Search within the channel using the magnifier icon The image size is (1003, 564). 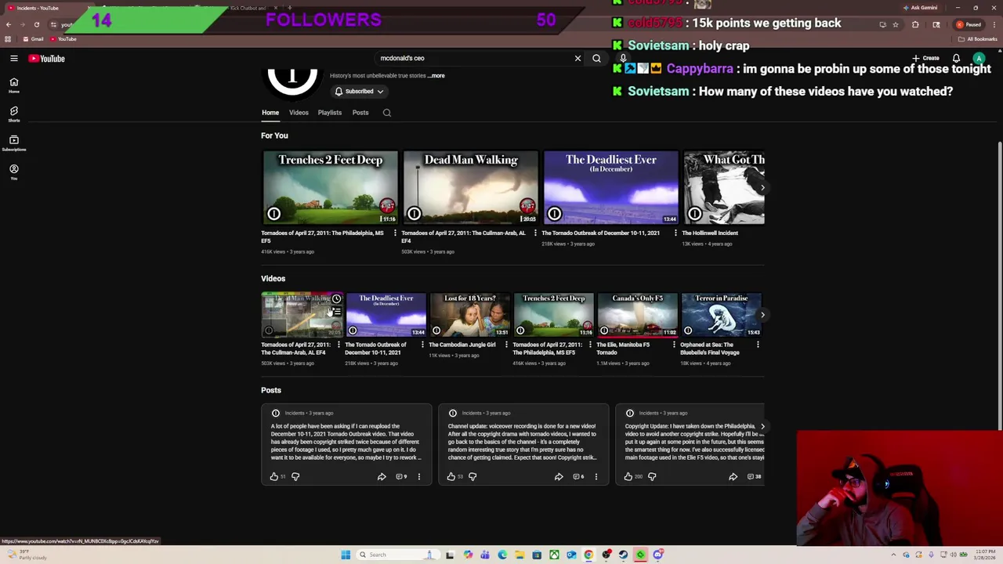point(387,113)
